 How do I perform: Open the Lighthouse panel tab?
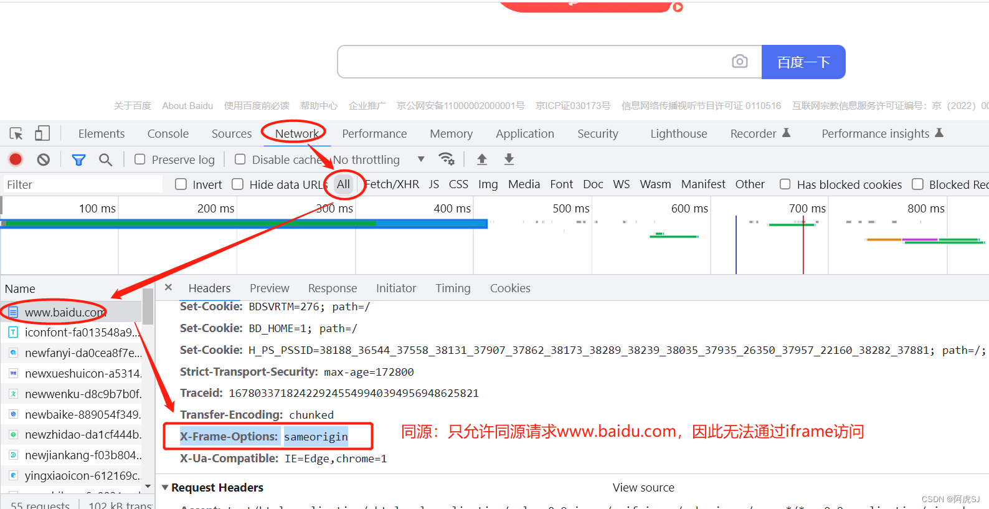coord(679,134)
